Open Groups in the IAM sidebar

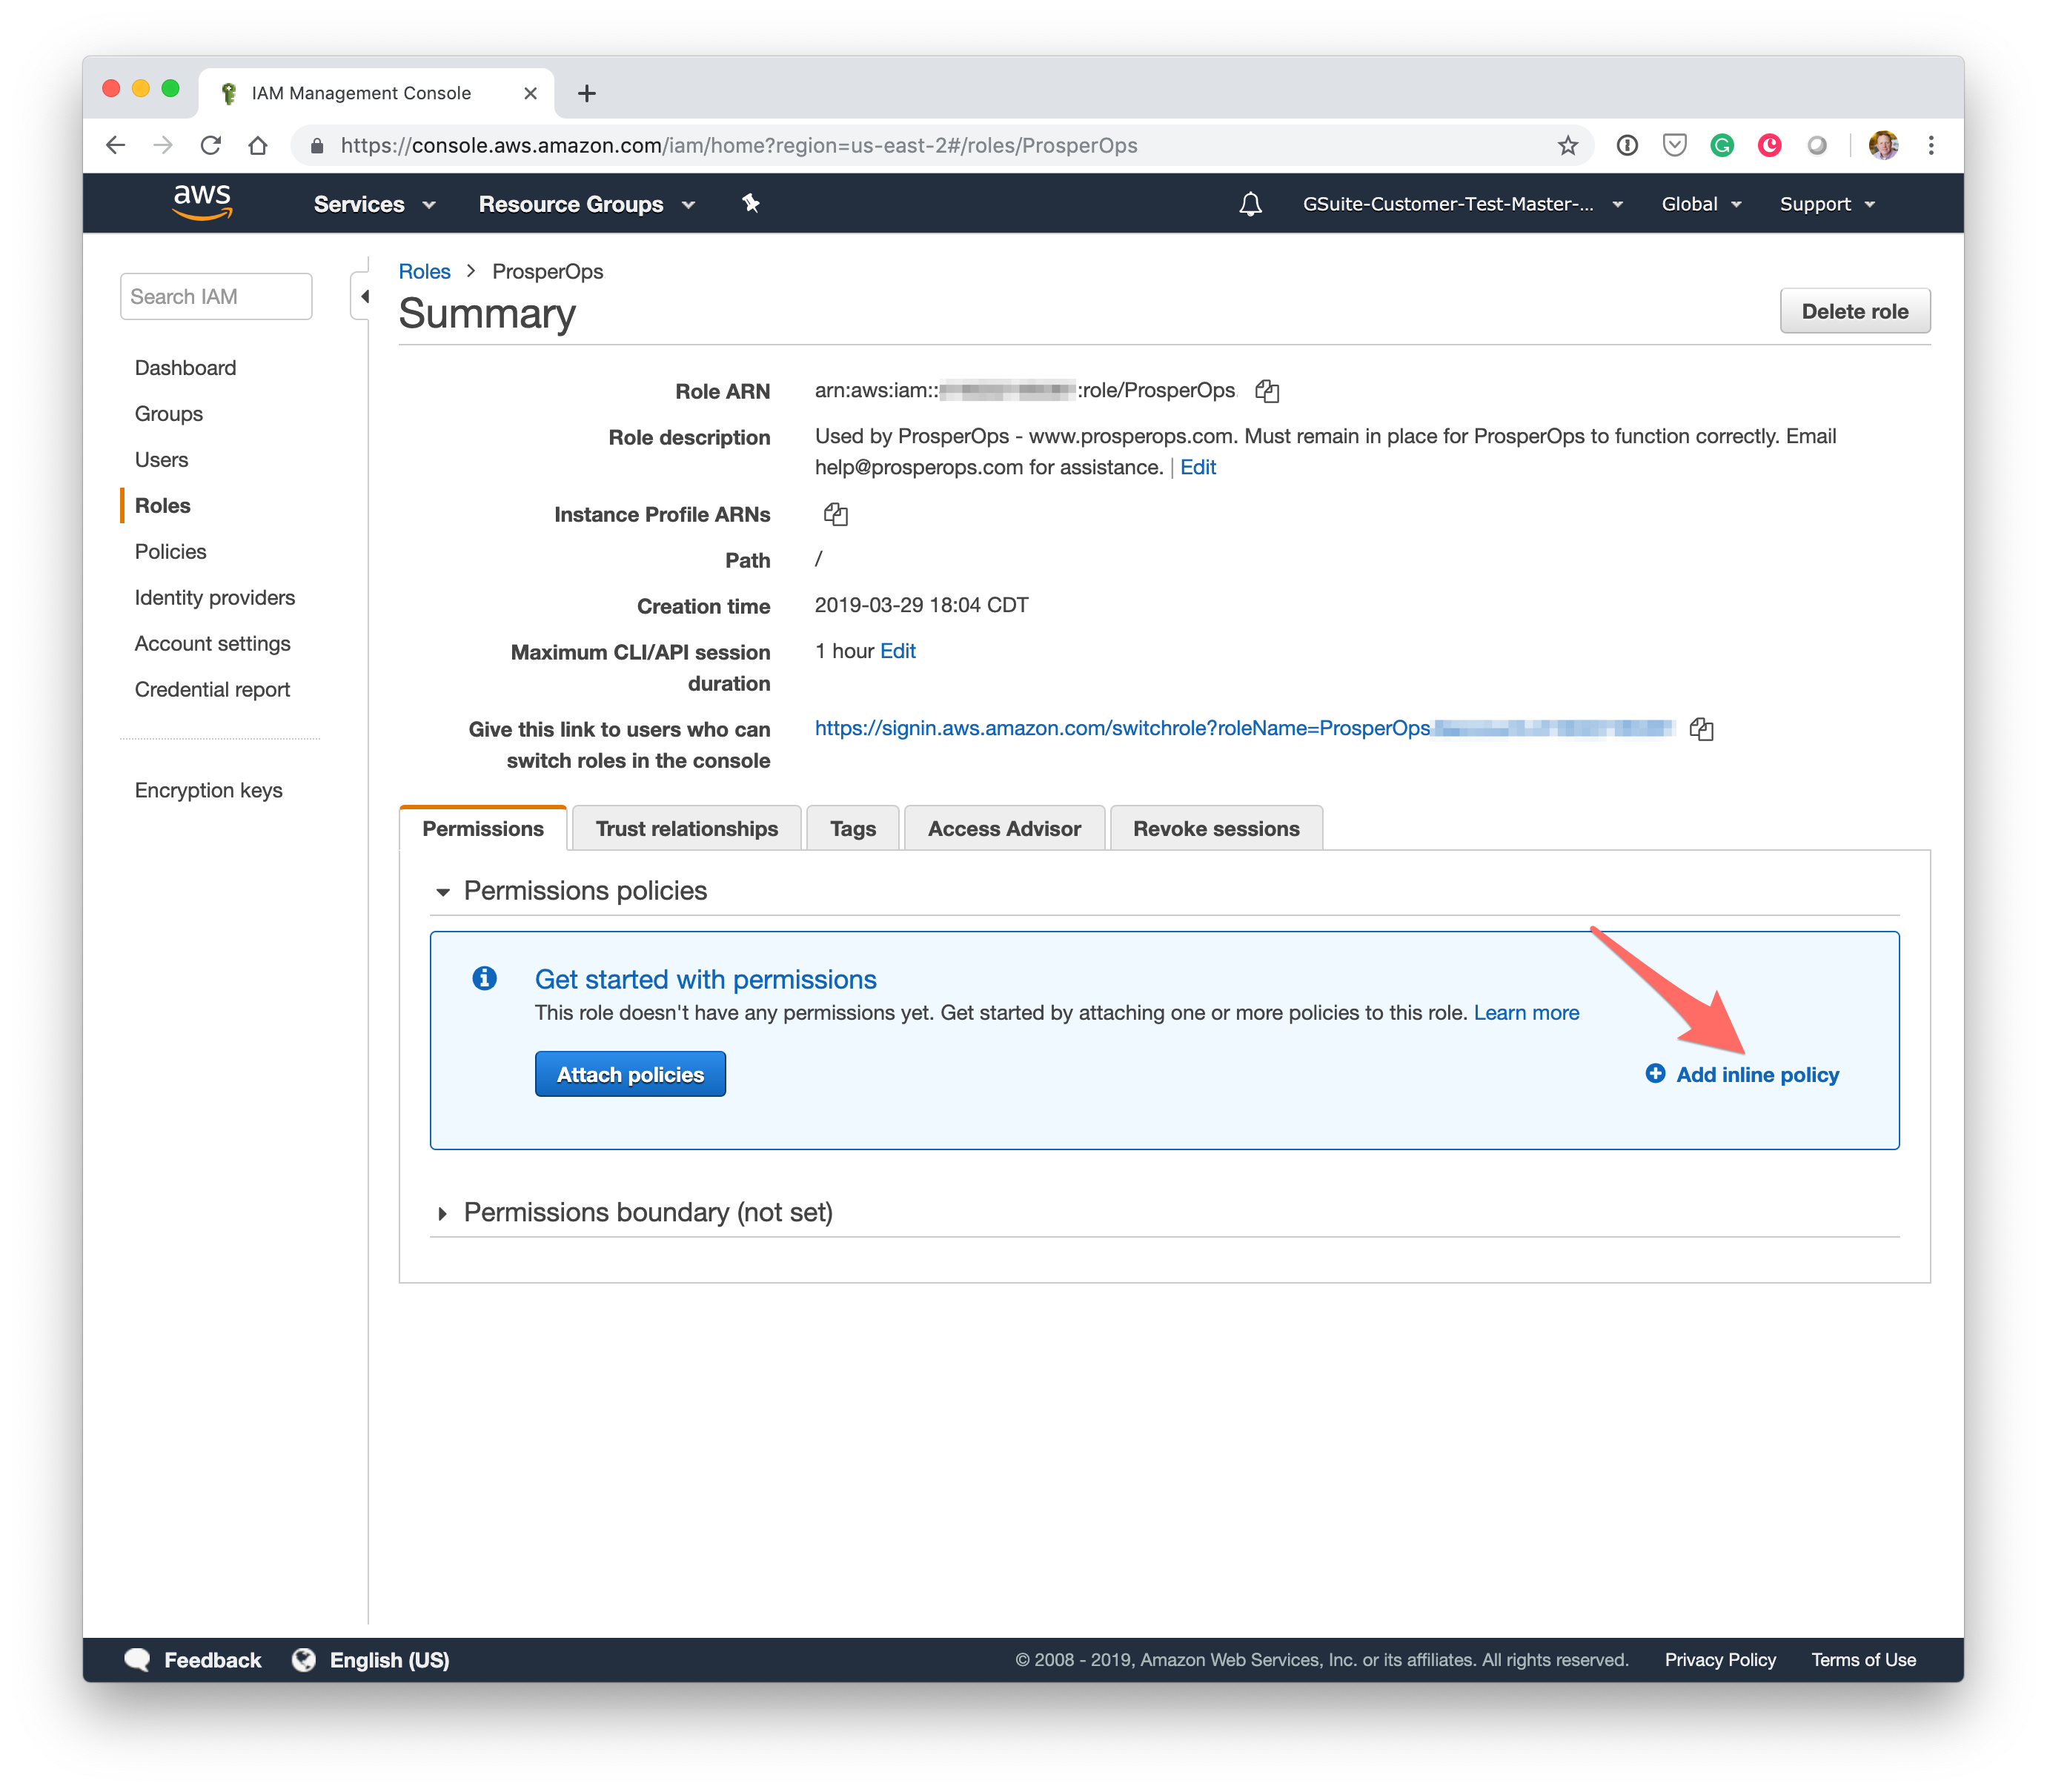pos(168,413)
